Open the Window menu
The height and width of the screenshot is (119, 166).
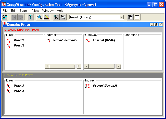point(48,11)
